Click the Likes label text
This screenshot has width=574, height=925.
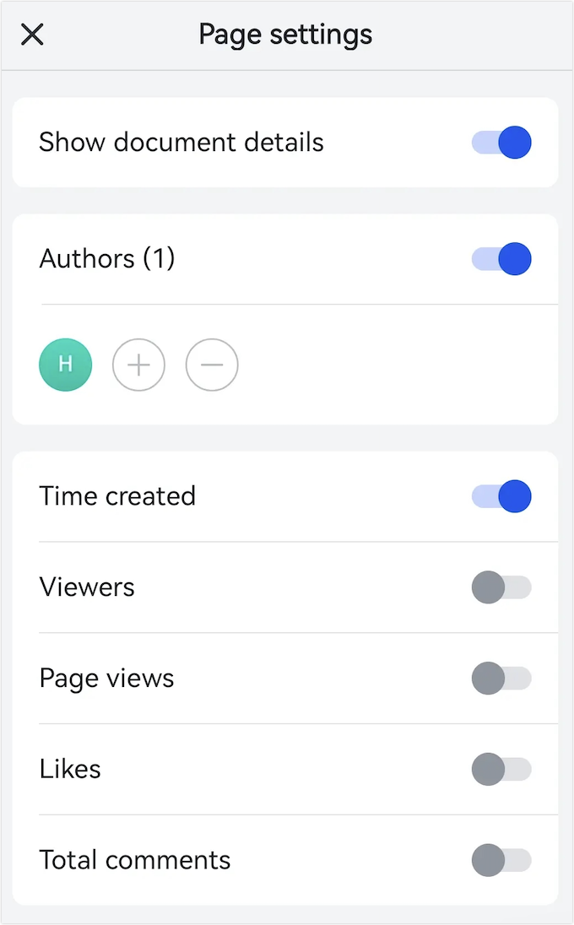pos(70,770)
